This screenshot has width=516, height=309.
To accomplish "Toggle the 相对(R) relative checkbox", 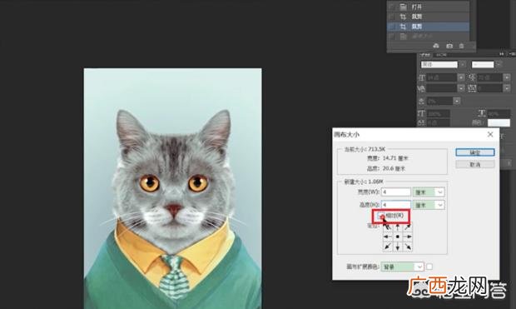I will tap(380, 216).
